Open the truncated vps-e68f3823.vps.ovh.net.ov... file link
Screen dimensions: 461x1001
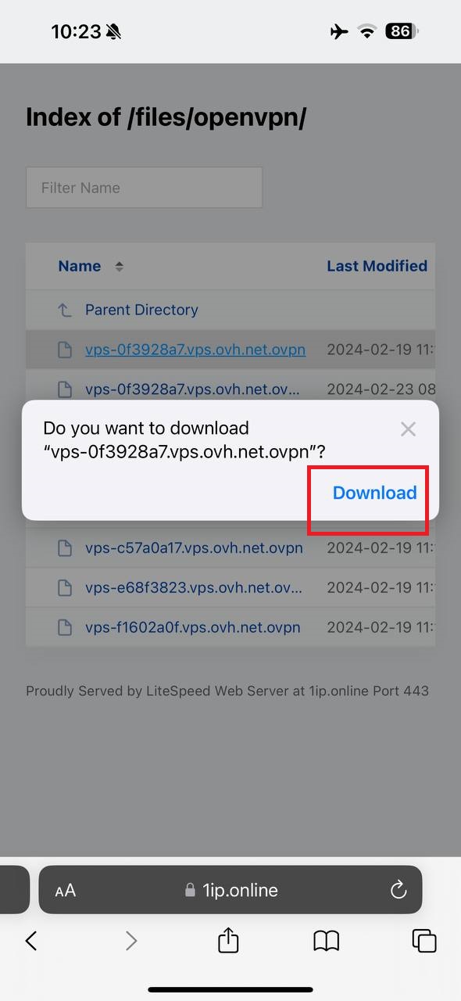coord(194,587)
